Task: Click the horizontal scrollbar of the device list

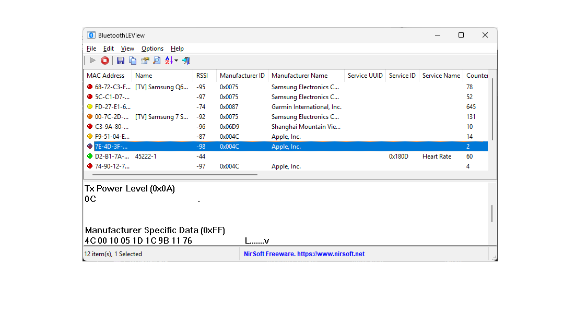Action: [175, 174]
